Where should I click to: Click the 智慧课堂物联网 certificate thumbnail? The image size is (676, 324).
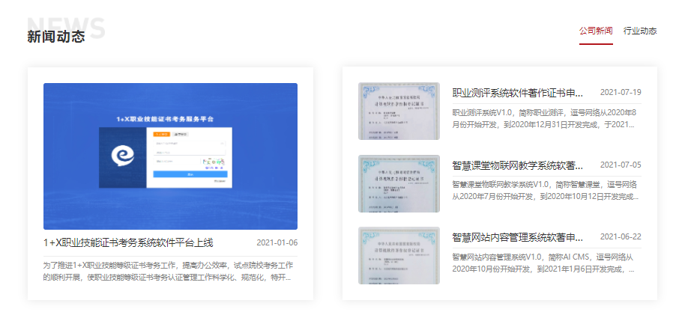[x=398, y=183]
